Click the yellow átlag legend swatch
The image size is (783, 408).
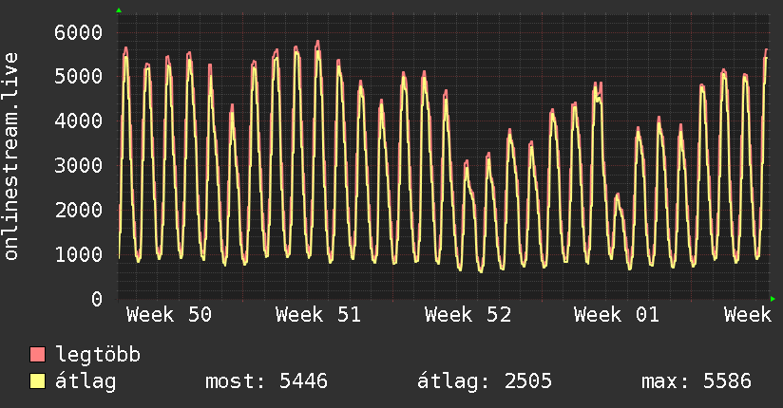click(x=38, y=382)
